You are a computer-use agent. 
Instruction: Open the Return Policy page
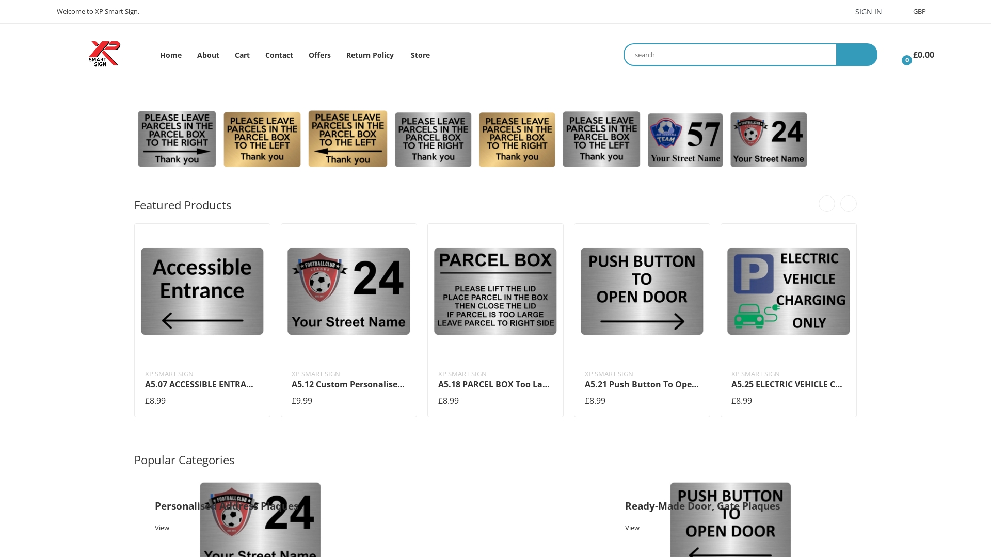[370, 55]
